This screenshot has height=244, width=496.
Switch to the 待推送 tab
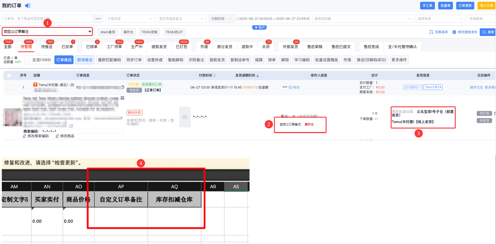click(47, 47)
